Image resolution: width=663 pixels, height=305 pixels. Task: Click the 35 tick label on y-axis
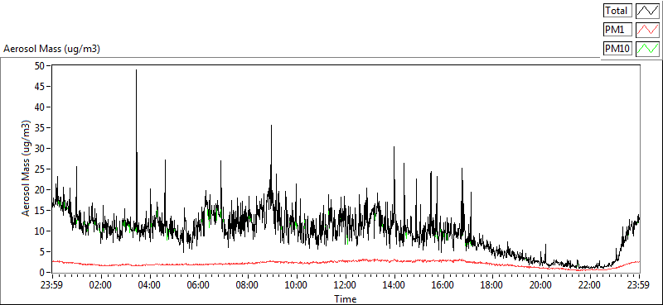click(x=39, y=128)
